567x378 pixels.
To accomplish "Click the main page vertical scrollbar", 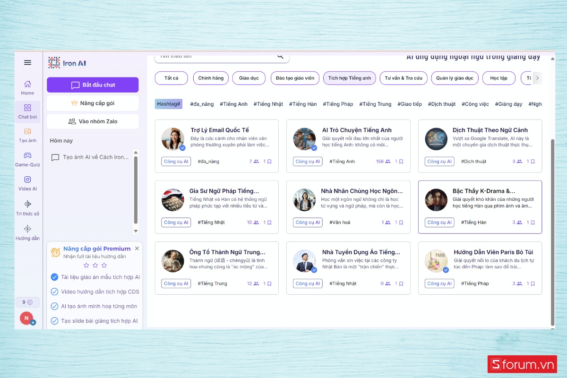I will click(x=553, y=232).
